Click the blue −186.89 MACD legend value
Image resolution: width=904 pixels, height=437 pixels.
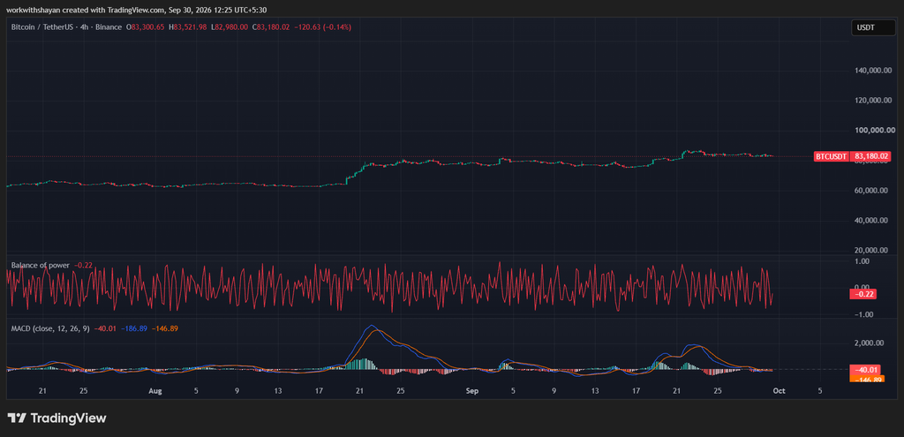pos(136,328)
